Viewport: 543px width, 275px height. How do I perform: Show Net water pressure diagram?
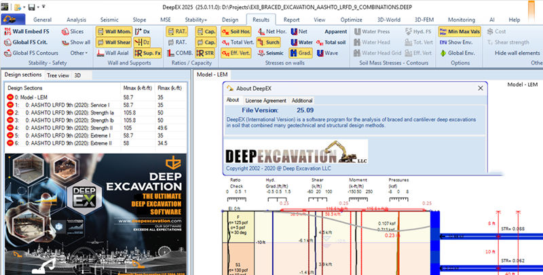pyautogui.click(x=299, y=31)
